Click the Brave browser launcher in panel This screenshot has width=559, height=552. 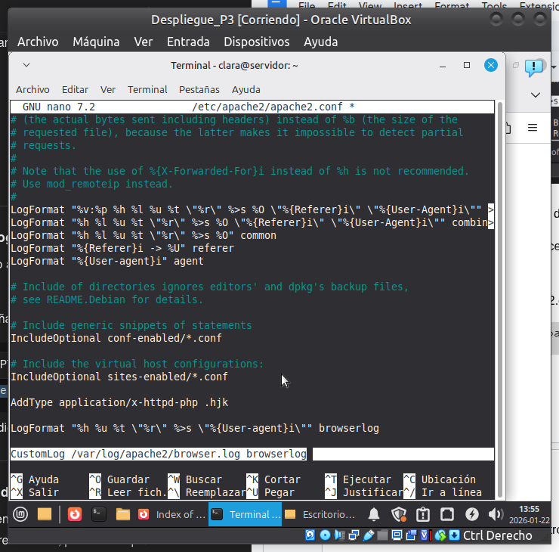tap(74, 515)
